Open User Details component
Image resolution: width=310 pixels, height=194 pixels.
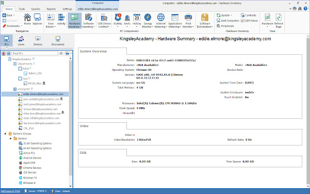pyautogui.click(x=51, y=20)
